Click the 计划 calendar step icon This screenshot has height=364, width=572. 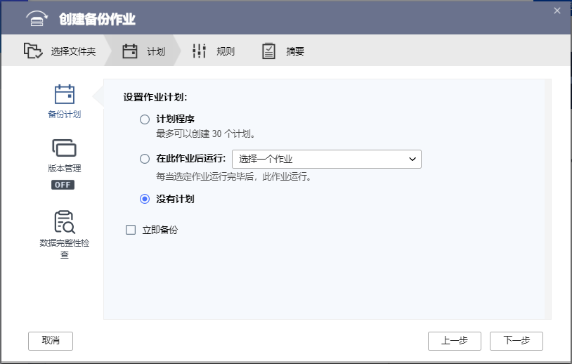pos(130,51)
